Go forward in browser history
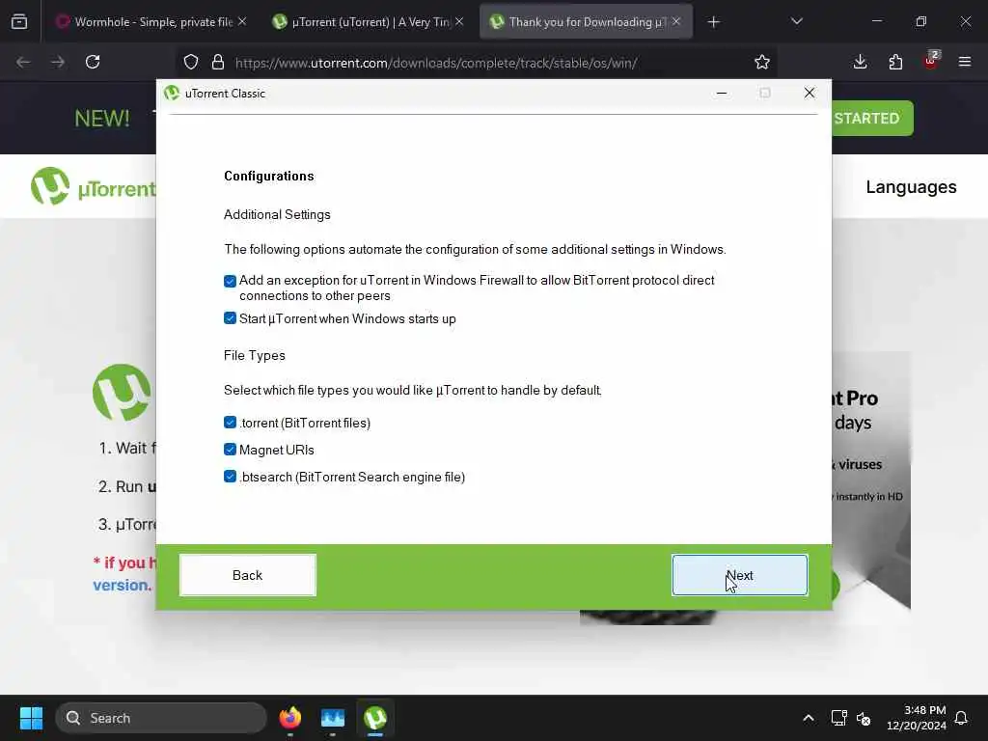The width and height of the screenshot is (988, 741). tap(57, 62)
